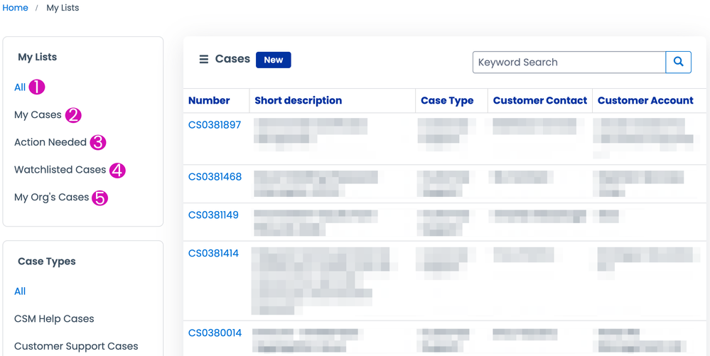
Task: Select All under My Lists
Action: click(x=20, y=87)
